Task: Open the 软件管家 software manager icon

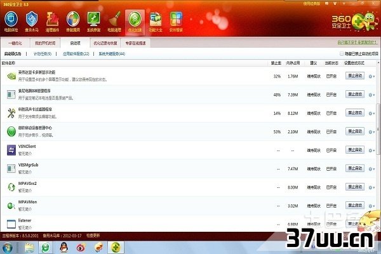Action: (176, 19)
